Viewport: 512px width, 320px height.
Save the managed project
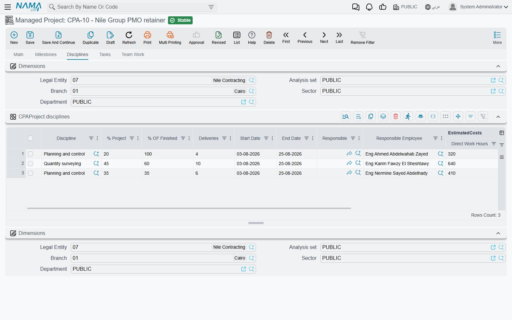30,38
